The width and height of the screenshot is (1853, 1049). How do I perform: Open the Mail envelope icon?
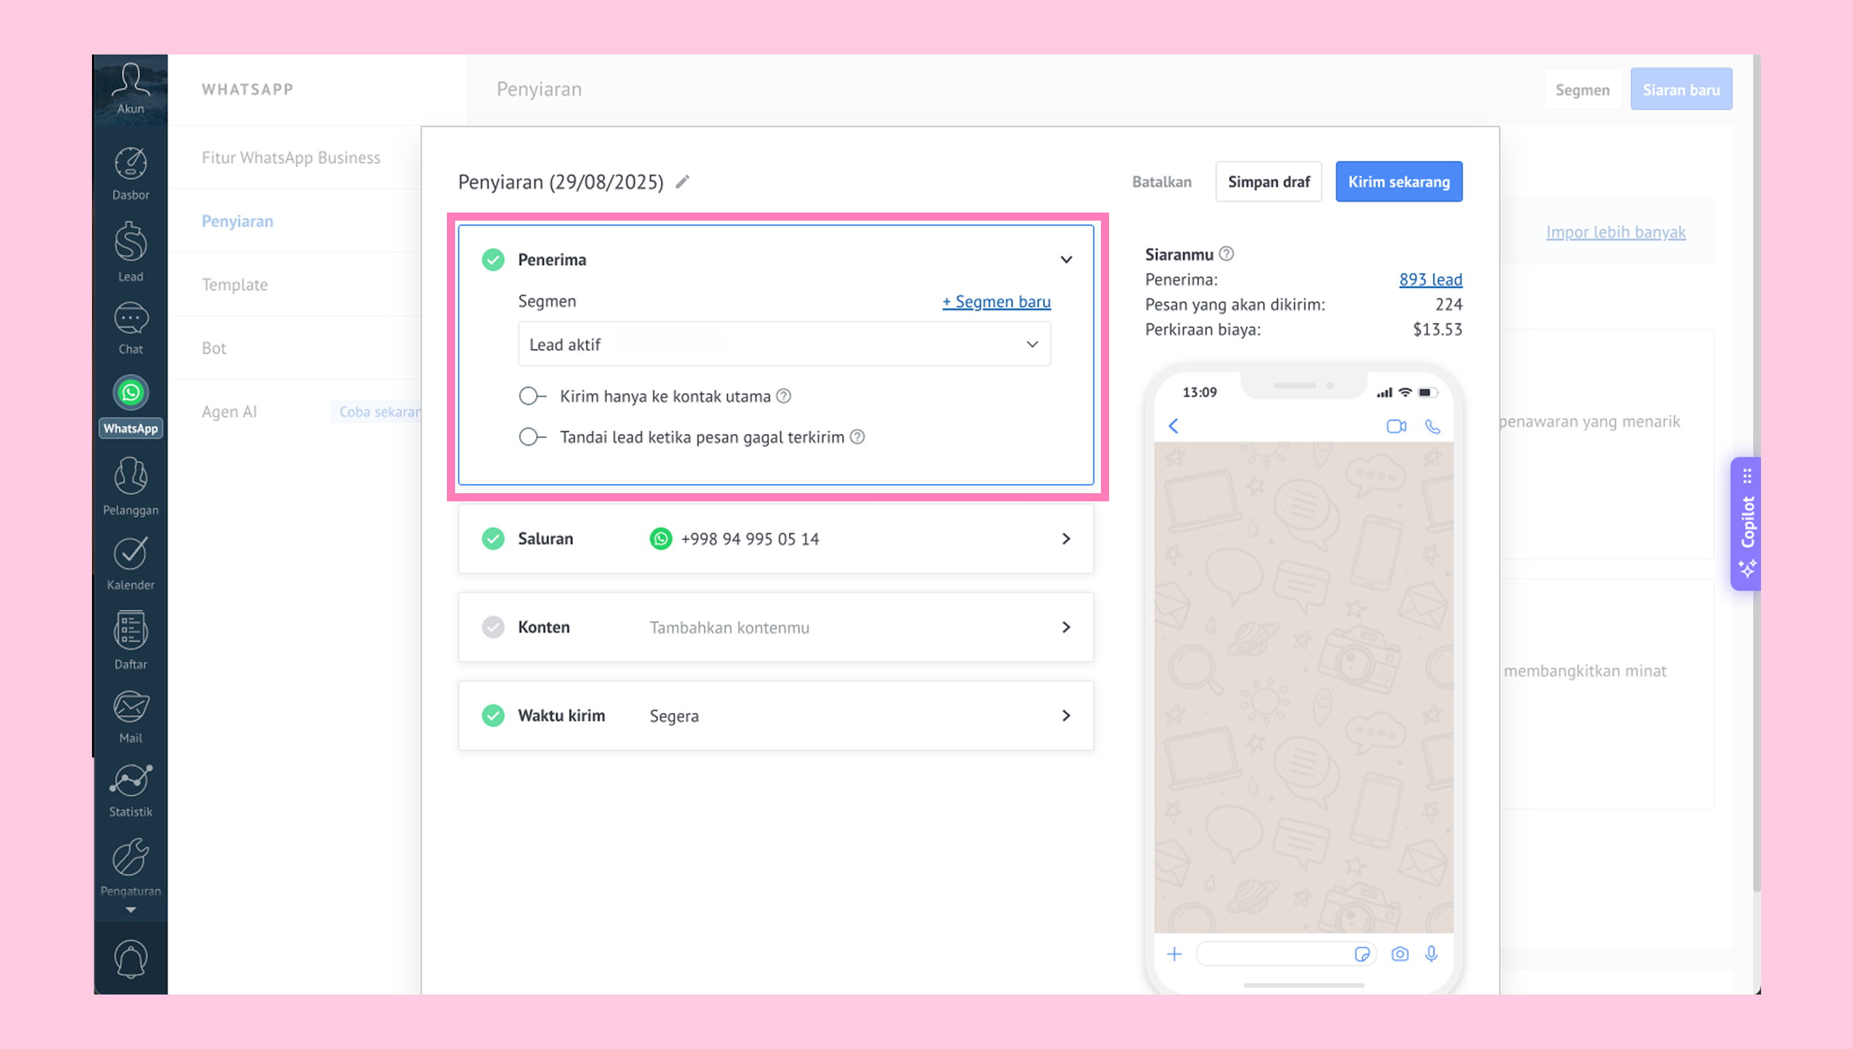130,707
